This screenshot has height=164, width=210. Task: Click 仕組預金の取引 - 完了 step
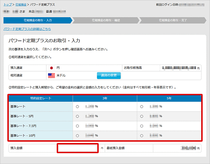172,20
